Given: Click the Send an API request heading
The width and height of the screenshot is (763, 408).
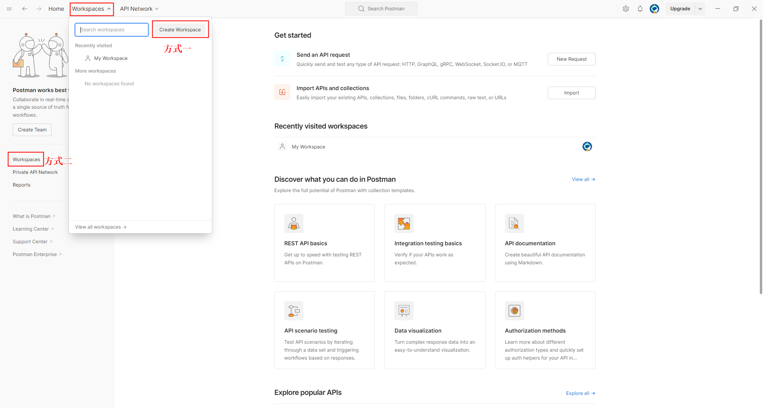Looking at the screenshot, I should tap(323, 55).
